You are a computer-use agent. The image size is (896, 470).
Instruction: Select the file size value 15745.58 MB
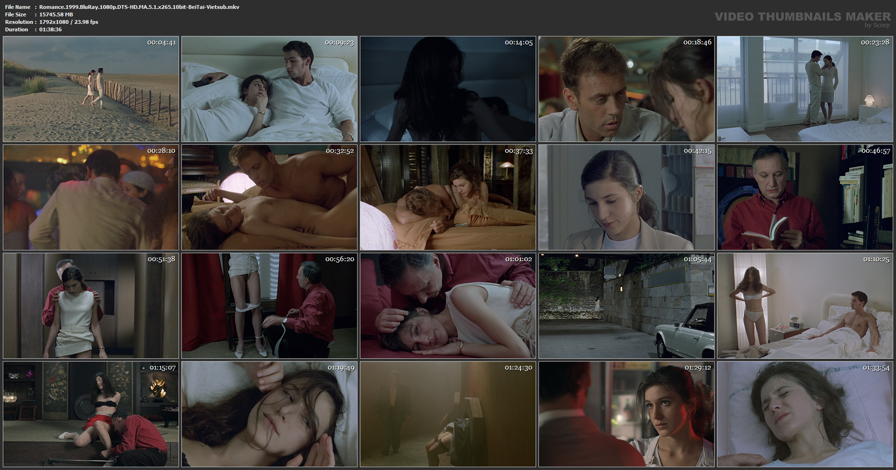point(56,14)
